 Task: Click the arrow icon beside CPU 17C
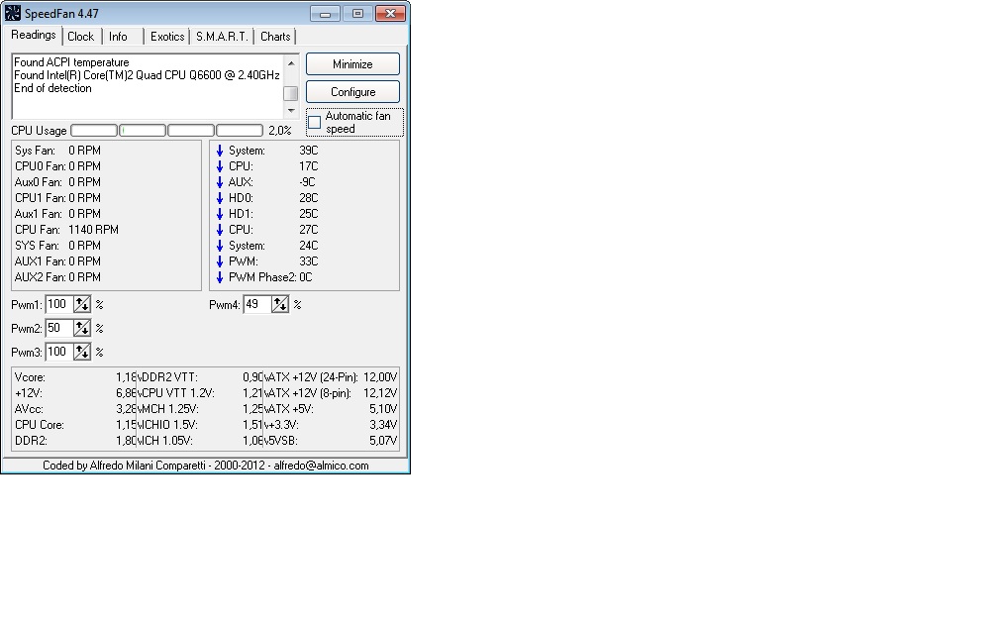pyautogui.click(x=220, y=166)
